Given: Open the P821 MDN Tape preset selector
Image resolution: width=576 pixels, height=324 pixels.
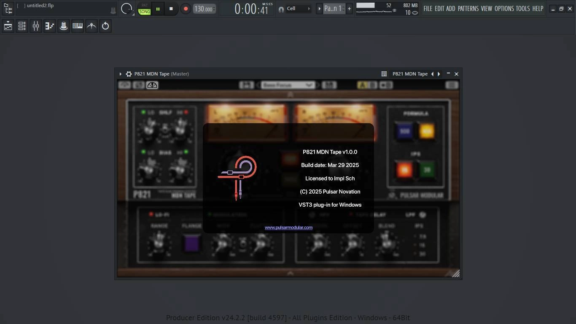Looking at the screenshot, I should (410, 74).
